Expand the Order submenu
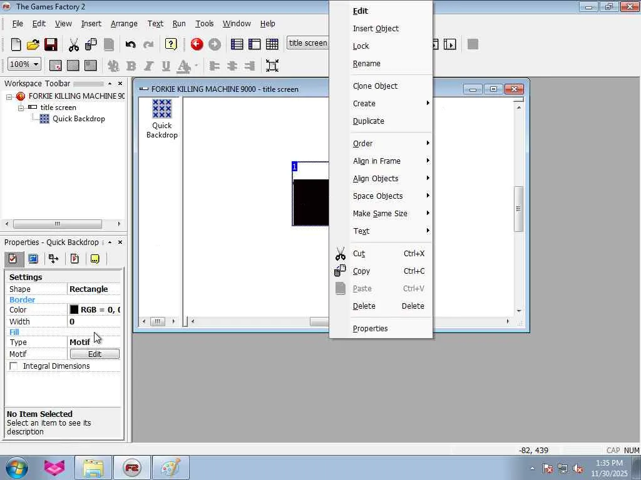Screen dimensions: 641x480 click(391, 144)
